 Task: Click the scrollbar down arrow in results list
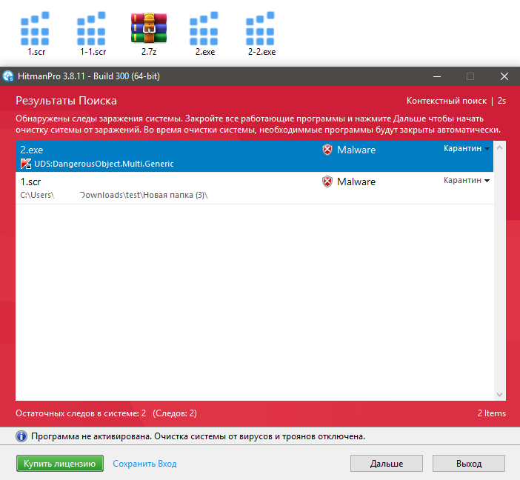[x=499, y=394]
